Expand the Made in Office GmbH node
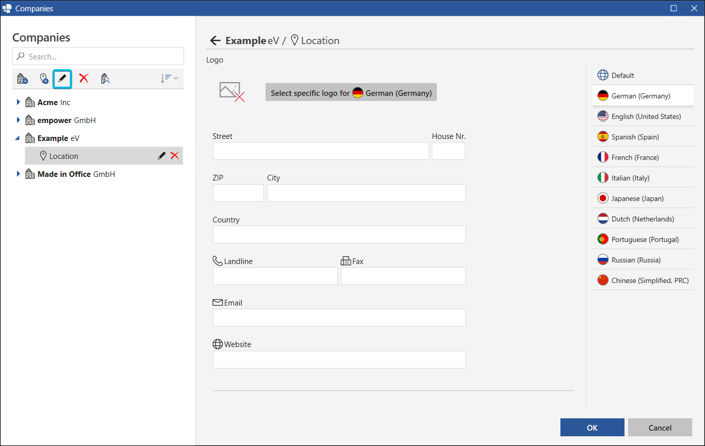Viewport: 705px width, 446px height. [x=18, y=174]
